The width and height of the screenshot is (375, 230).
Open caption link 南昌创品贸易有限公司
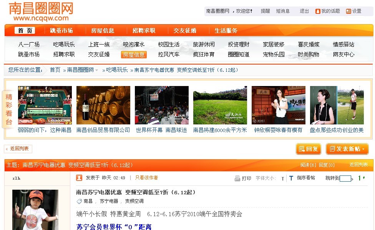tap(103, 130)
